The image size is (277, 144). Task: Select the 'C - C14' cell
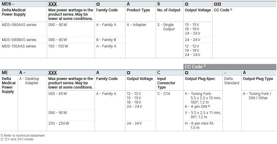(164, 94)
